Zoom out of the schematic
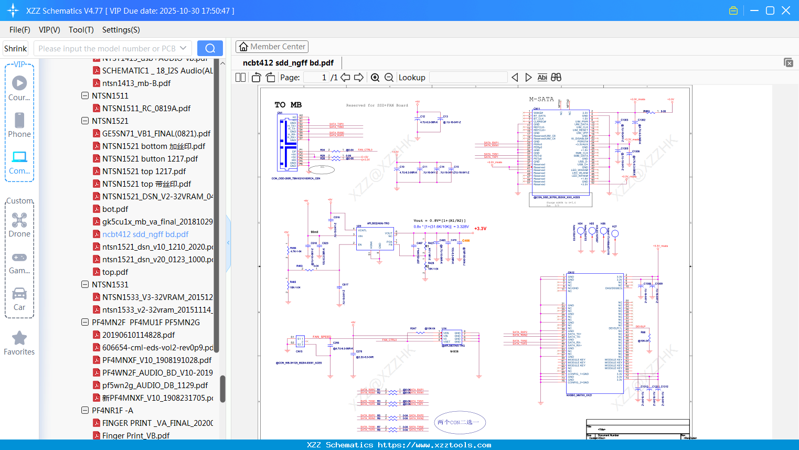Screen dimensions: 799x450 click(x=389, y=78)
